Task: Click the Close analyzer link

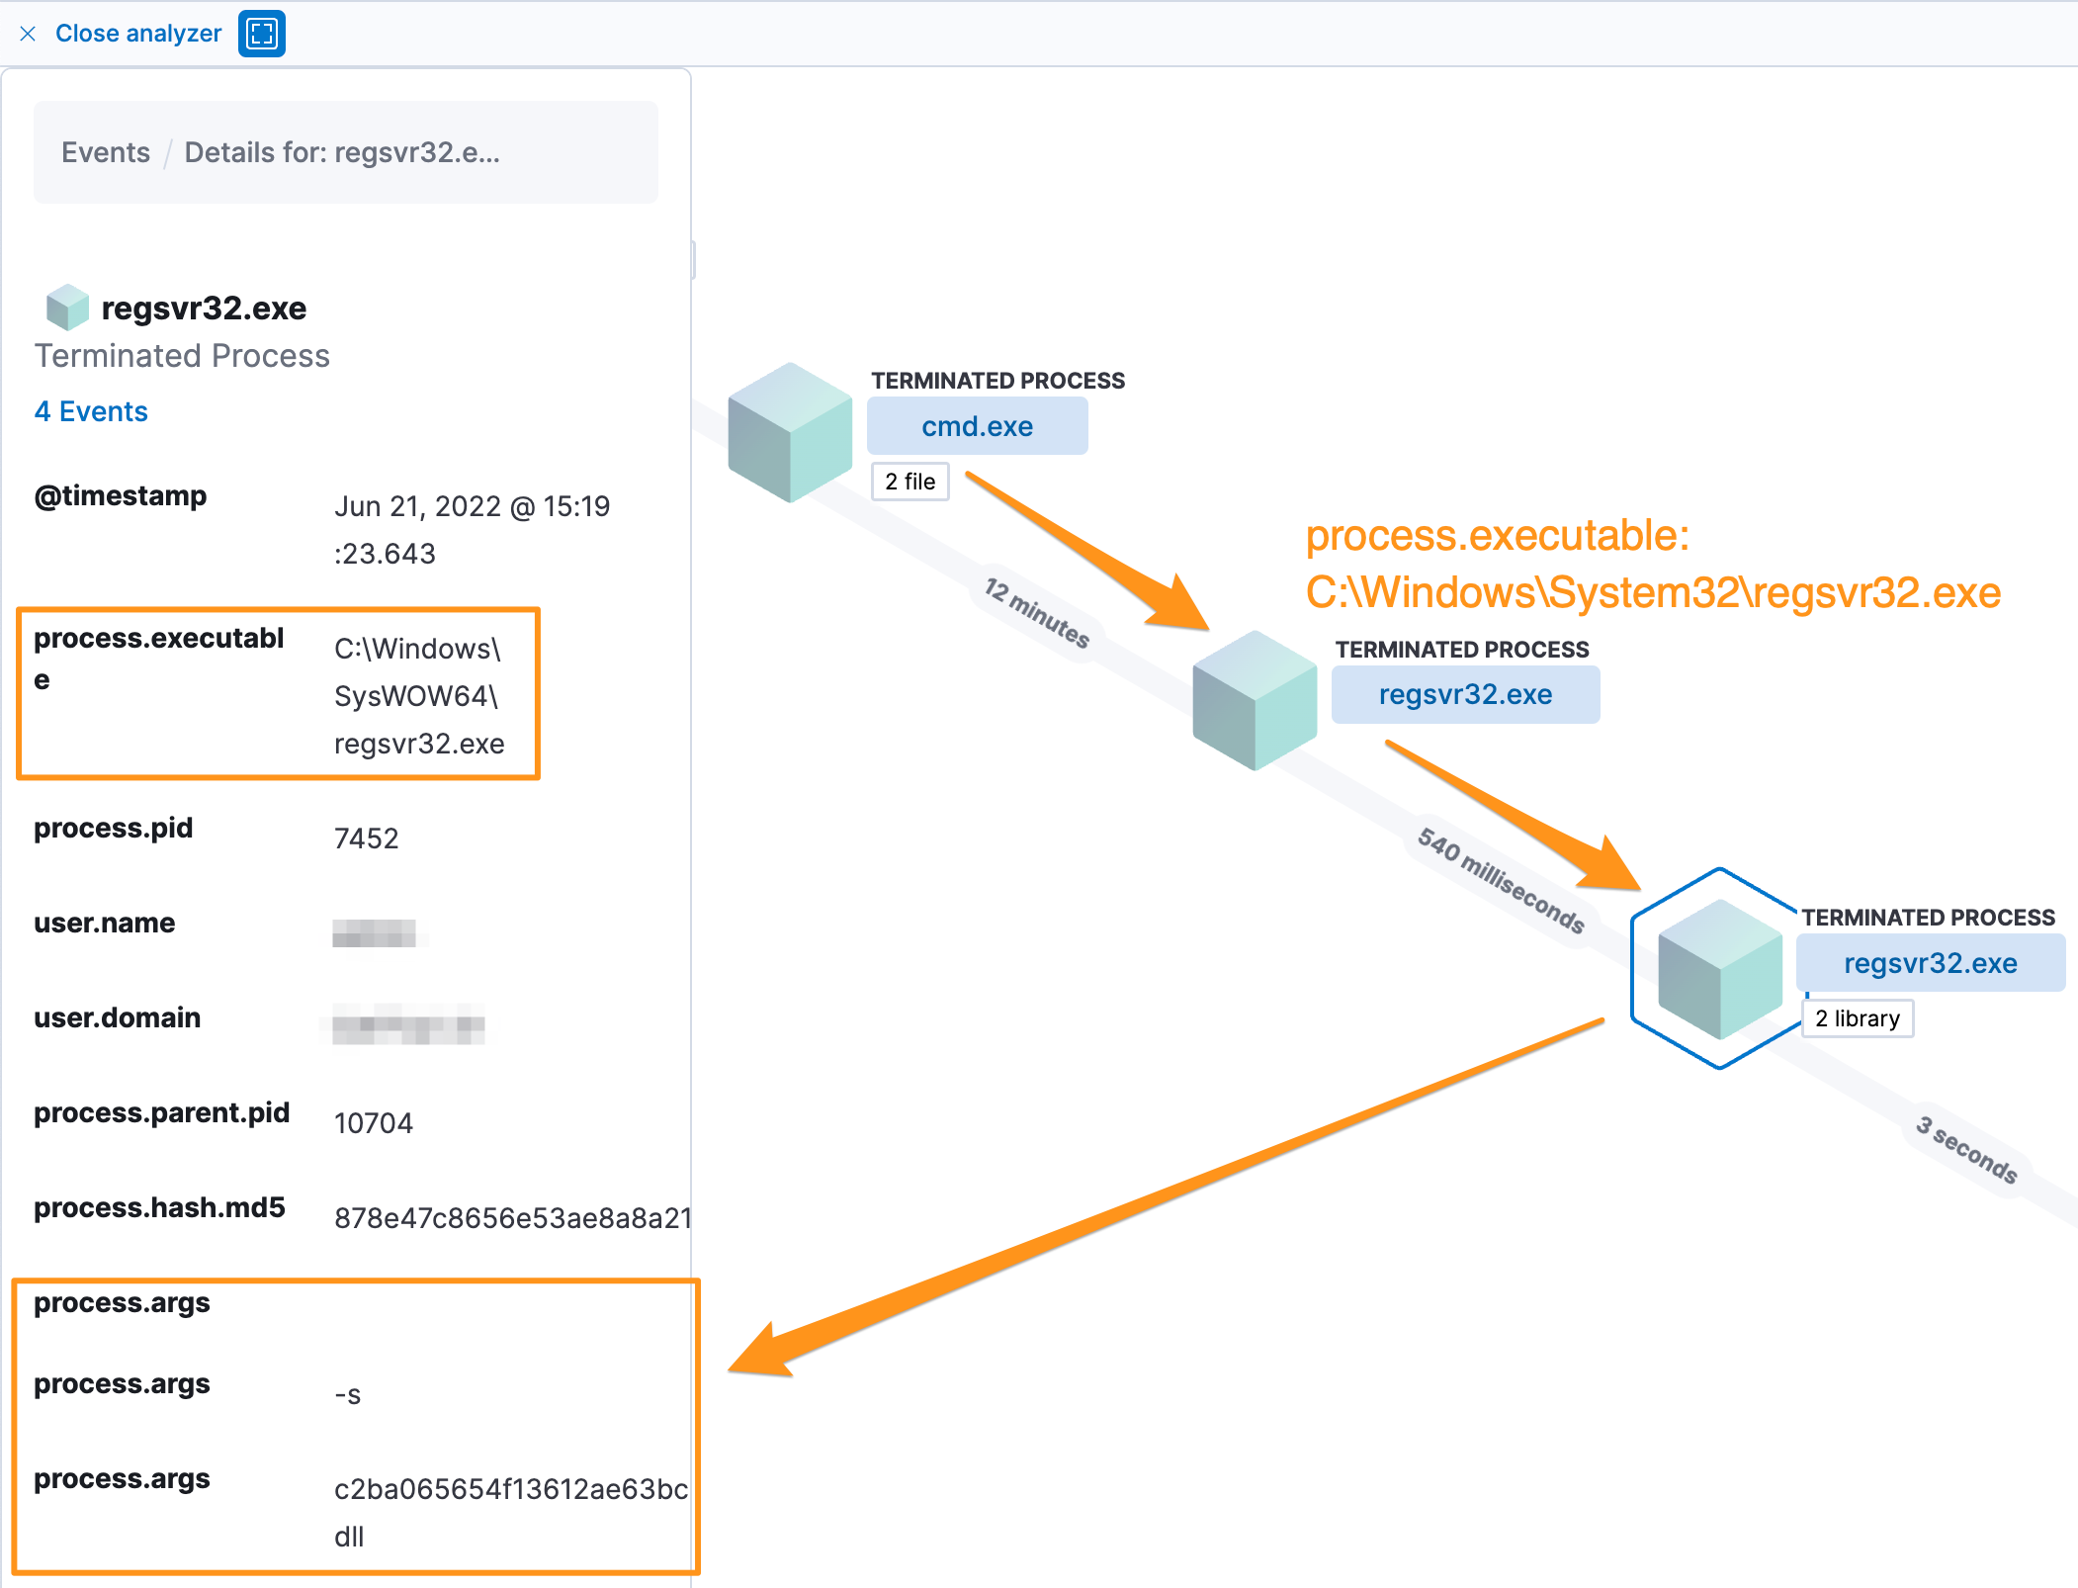Action: point(138,34)
